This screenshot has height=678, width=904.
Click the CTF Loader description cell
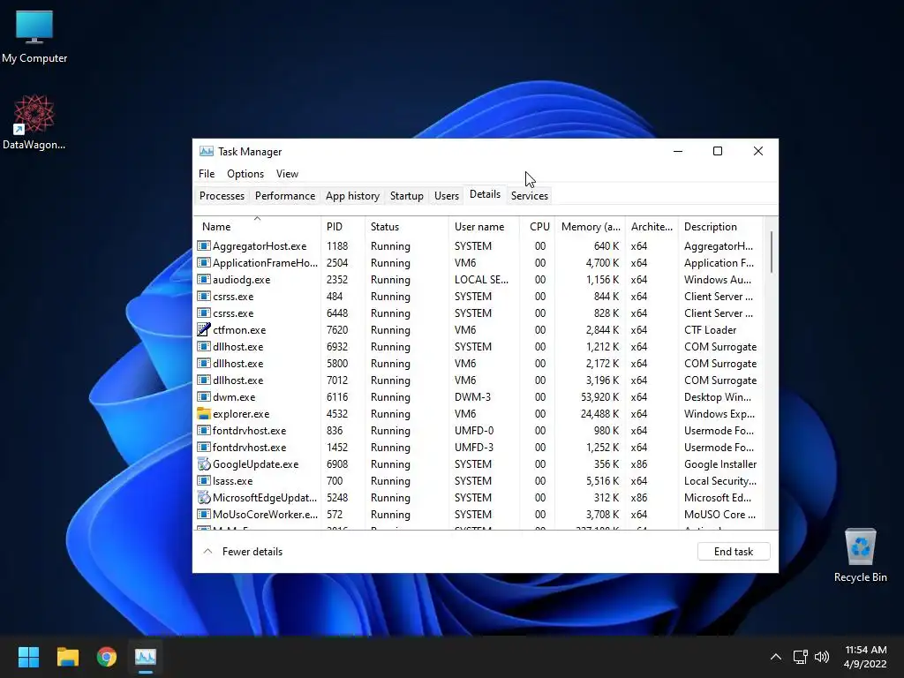[x=711, y=330]
